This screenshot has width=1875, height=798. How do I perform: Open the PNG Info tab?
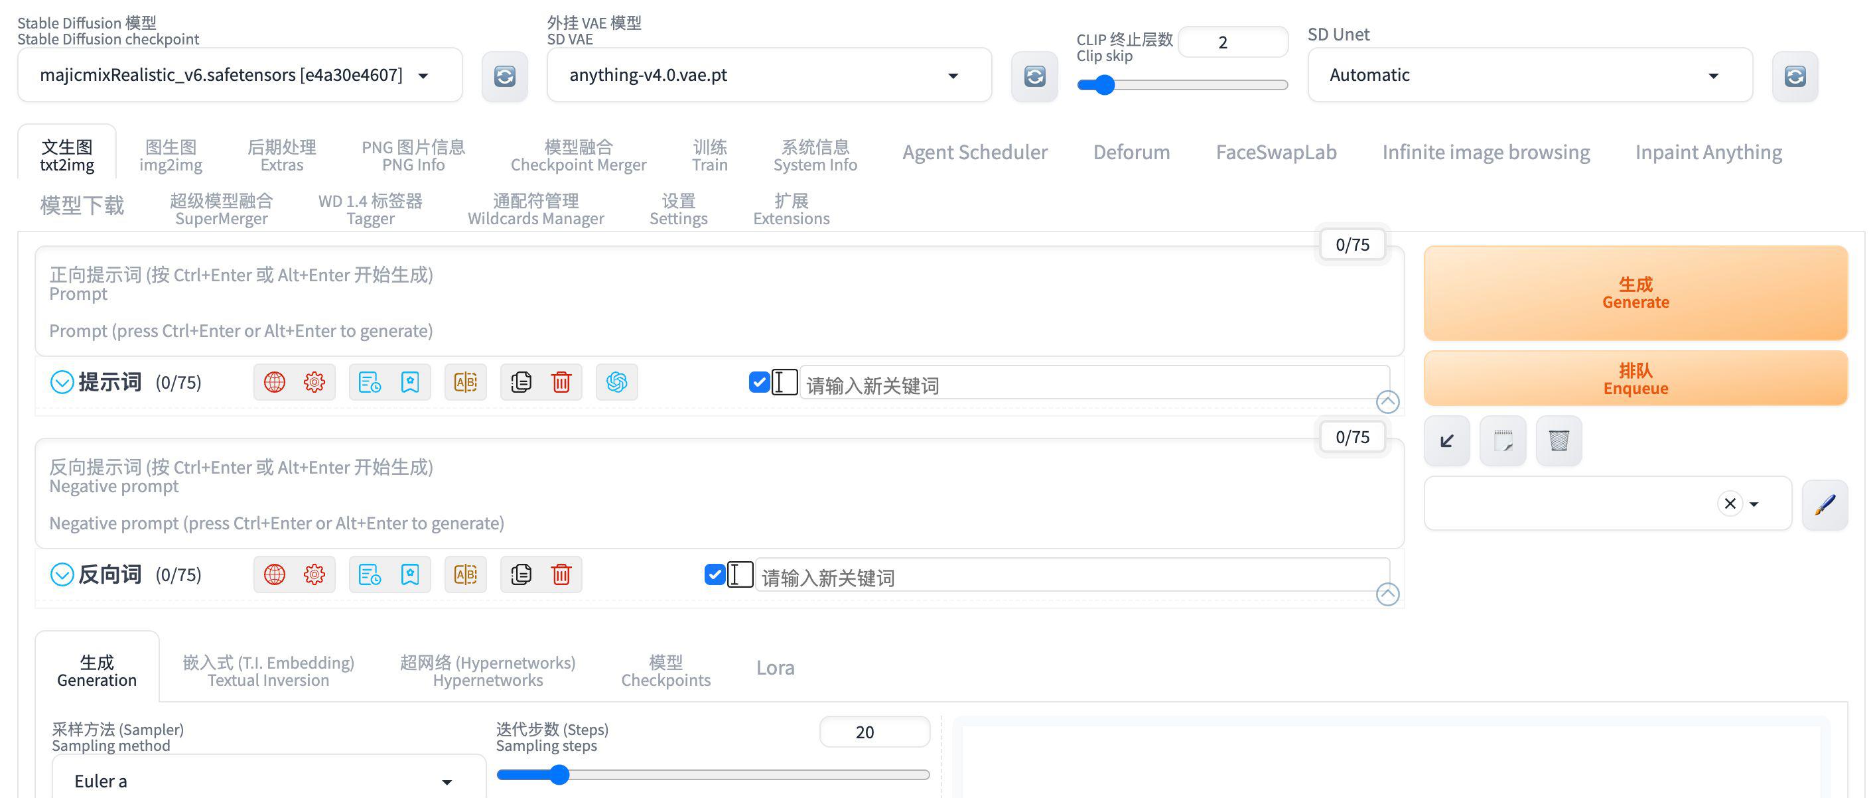click(413, 155)
